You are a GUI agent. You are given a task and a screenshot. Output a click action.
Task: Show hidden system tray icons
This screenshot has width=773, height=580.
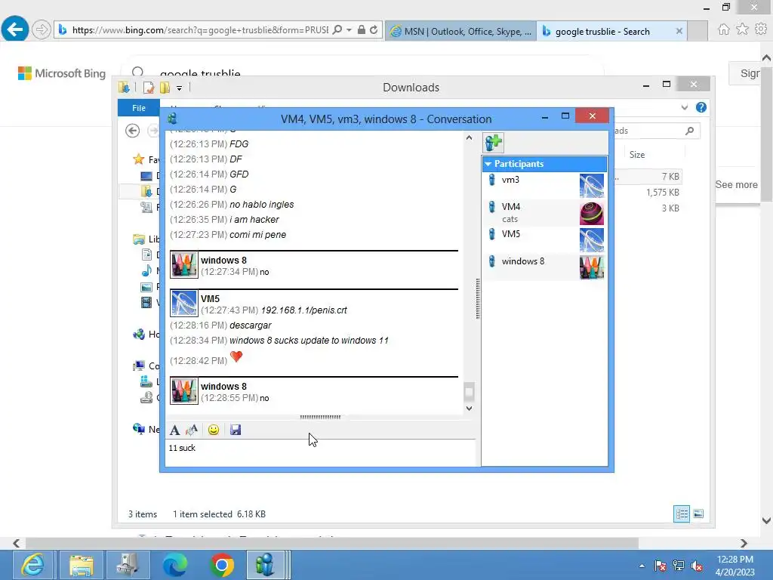pyautogui.click(x=642, y=566)
